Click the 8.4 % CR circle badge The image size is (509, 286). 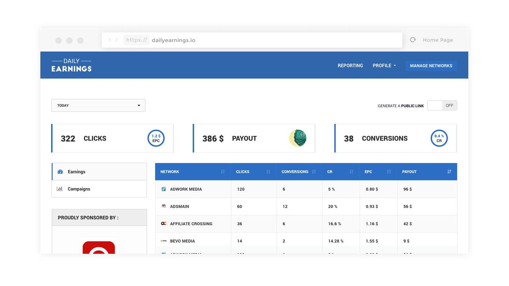[439, 138]
